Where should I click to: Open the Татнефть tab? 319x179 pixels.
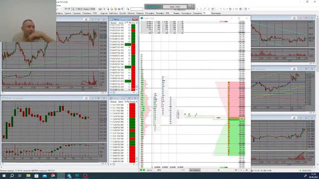(x=160, y=13)
